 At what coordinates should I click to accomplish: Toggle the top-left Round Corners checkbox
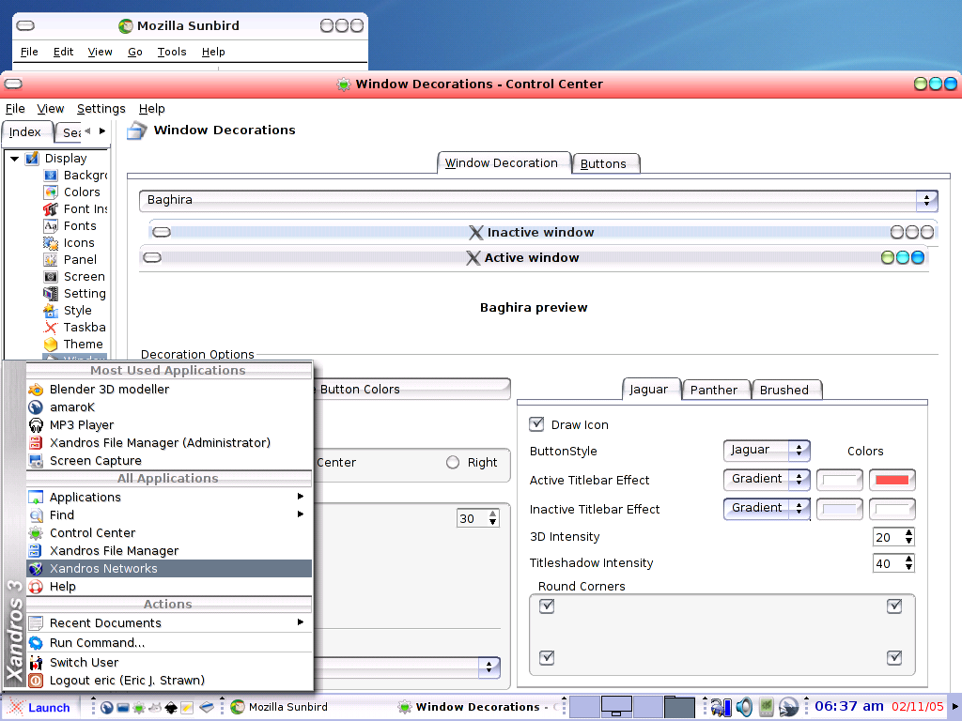click(x=547, y=606)
